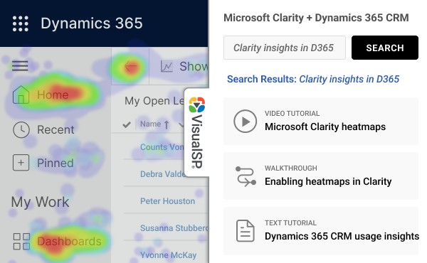Open the Susanna Stubberd lead record
This screenshot has height=263, width=427.
[x=174, y=228]
